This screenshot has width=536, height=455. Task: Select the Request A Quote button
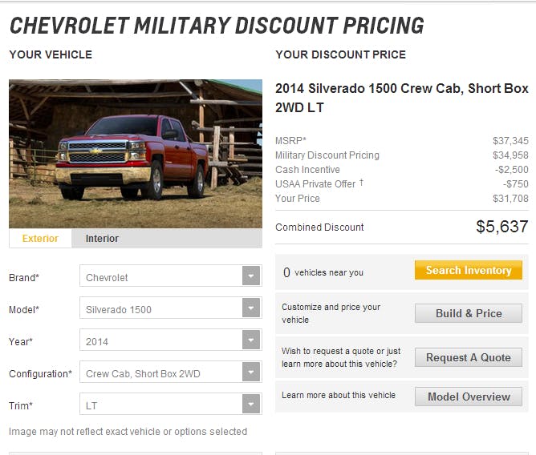(469, 357)
